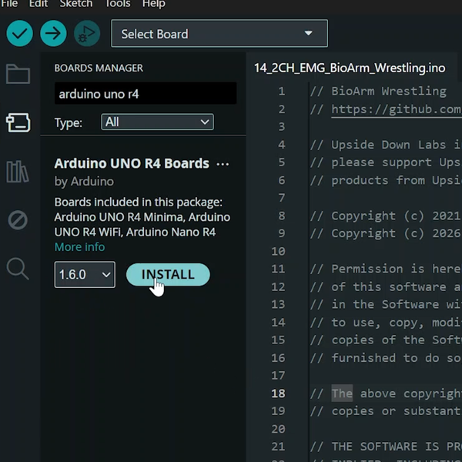Open the Select Board dropdown
The width and height of the screenshot is (462, 462).
click(x=219, y=33)
